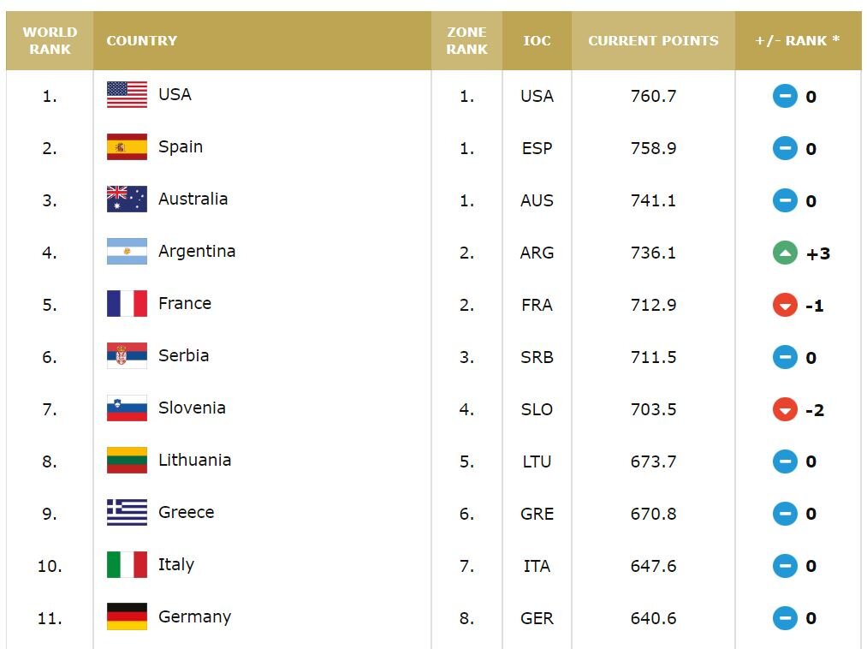Open the Serbia country link
The width and height of the screenshot is (867, 649).
tap(183, 356)
